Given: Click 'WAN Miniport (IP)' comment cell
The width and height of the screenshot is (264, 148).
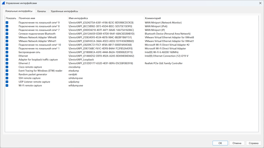Looking at the screenshot, I should pyautogui.click(x=155, y=30).
